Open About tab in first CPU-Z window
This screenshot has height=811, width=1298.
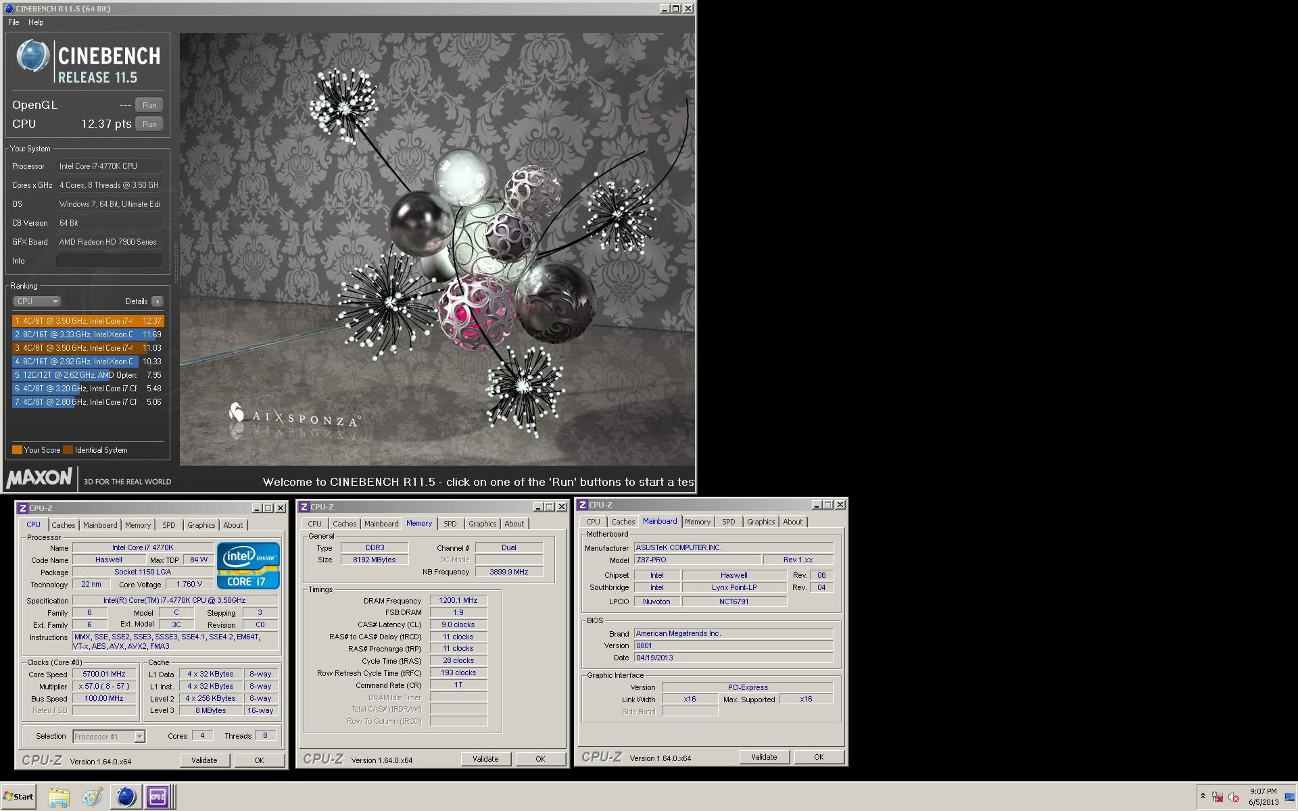click(233, 525)
